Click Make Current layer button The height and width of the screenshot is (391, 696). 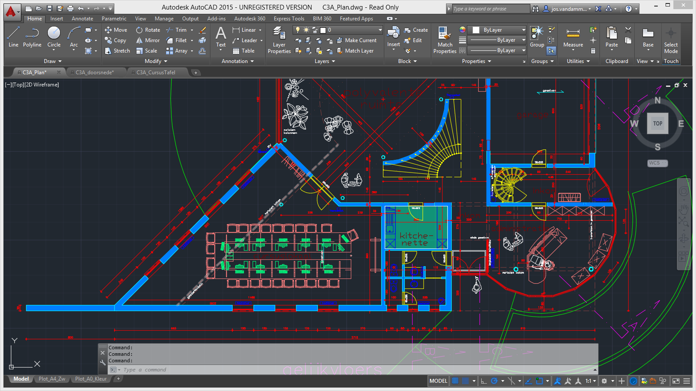coord(356,40)
